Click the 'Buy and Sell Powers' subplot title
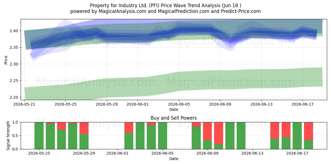331x165 pixels. [174, 118]
